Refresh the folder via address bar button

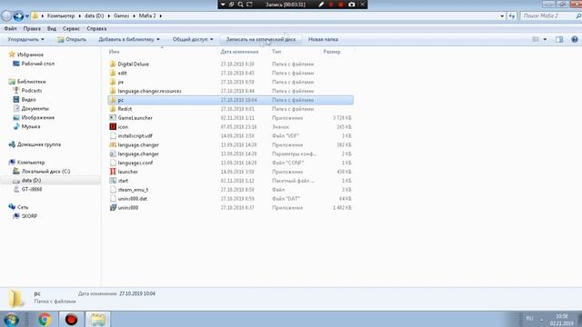pyautogui.click(x=512, y=16)
